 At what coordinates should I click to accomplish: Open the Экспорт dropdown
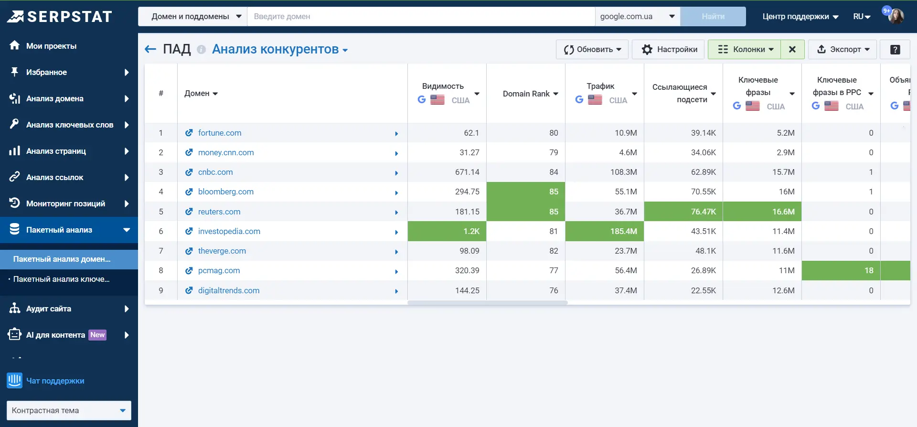842,49
